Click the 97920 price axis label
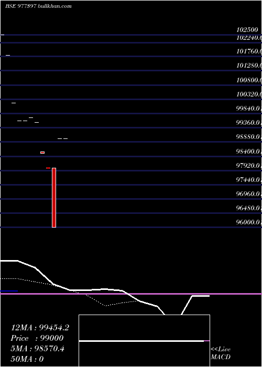The width and height of the screenshot is (262, 367). [x=249, y=166]
